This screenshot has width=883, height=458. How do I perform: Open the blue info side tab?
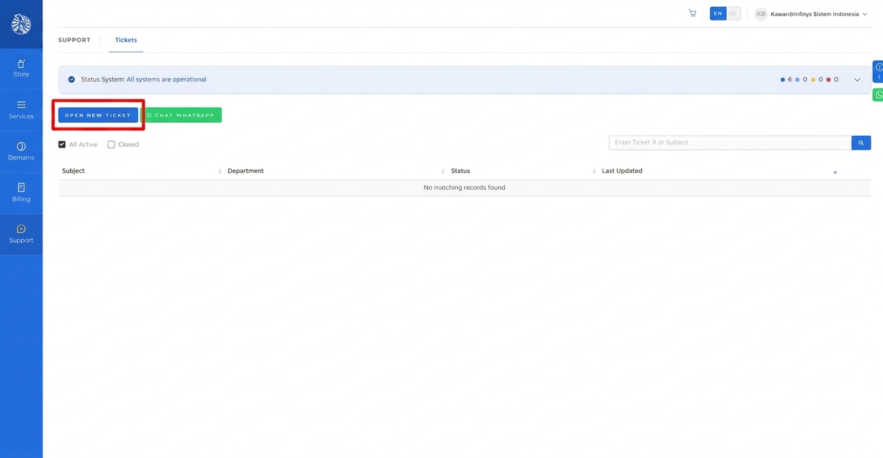[x=878, y=71]
